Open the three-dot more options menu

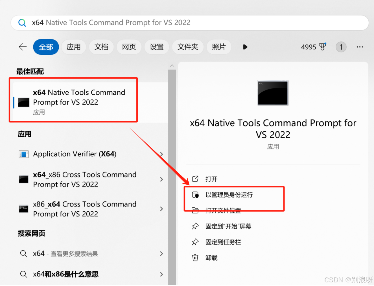(x=360, y=47)
